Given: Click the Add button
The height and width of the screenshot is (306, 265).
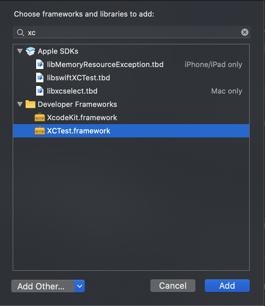Looking at the screenshot, I should pos(227,286).
